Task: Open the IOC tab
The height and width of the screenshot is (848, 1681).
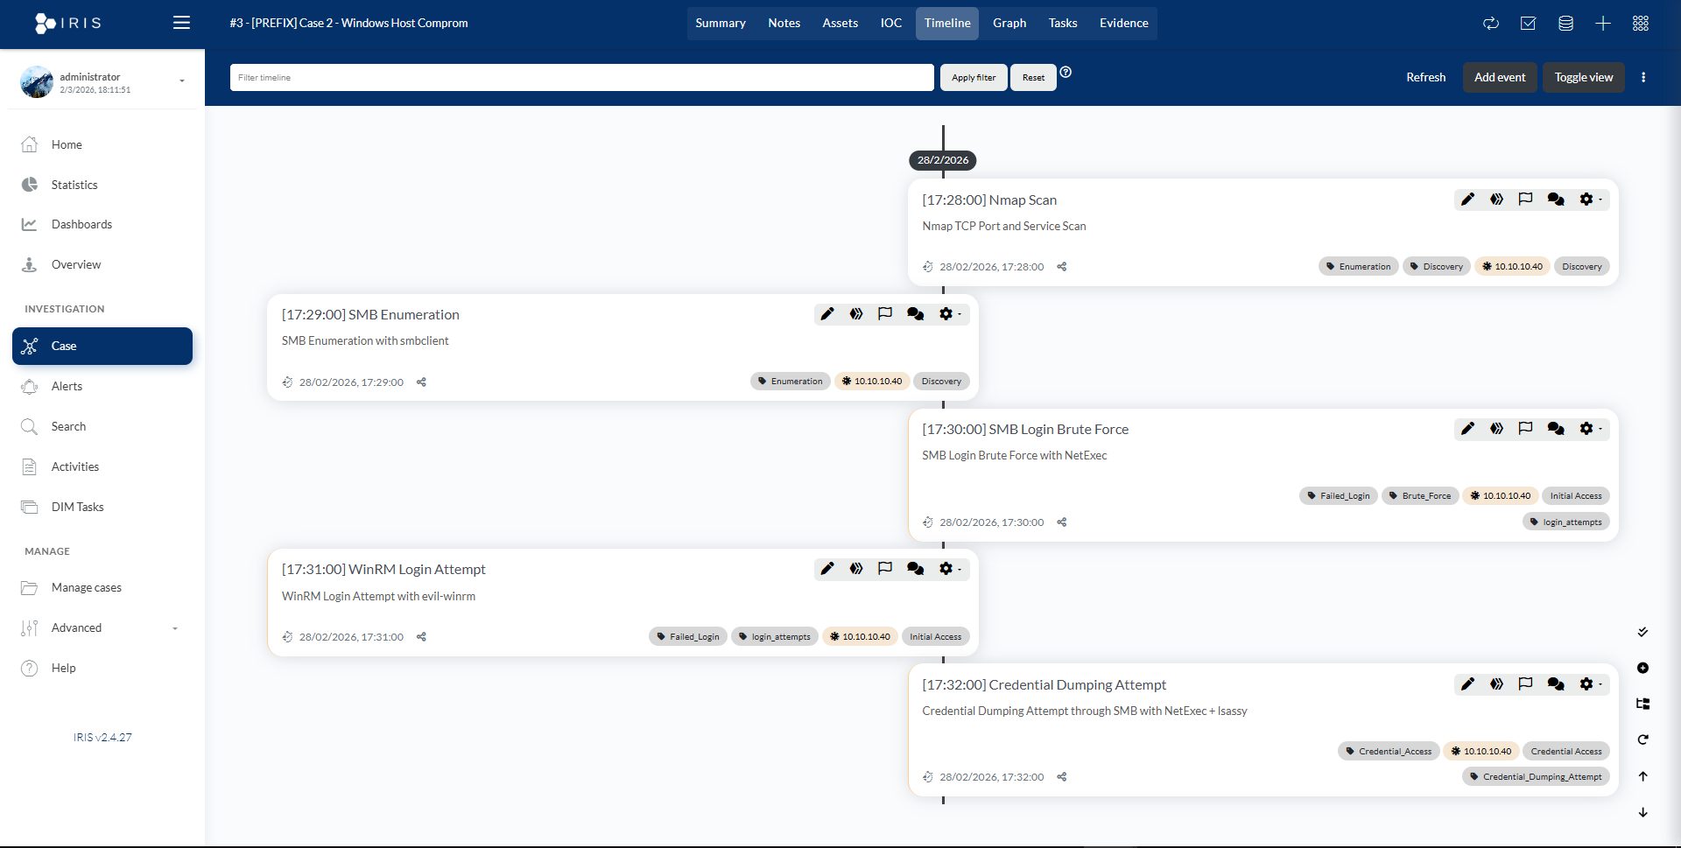Action: point(890,24)
